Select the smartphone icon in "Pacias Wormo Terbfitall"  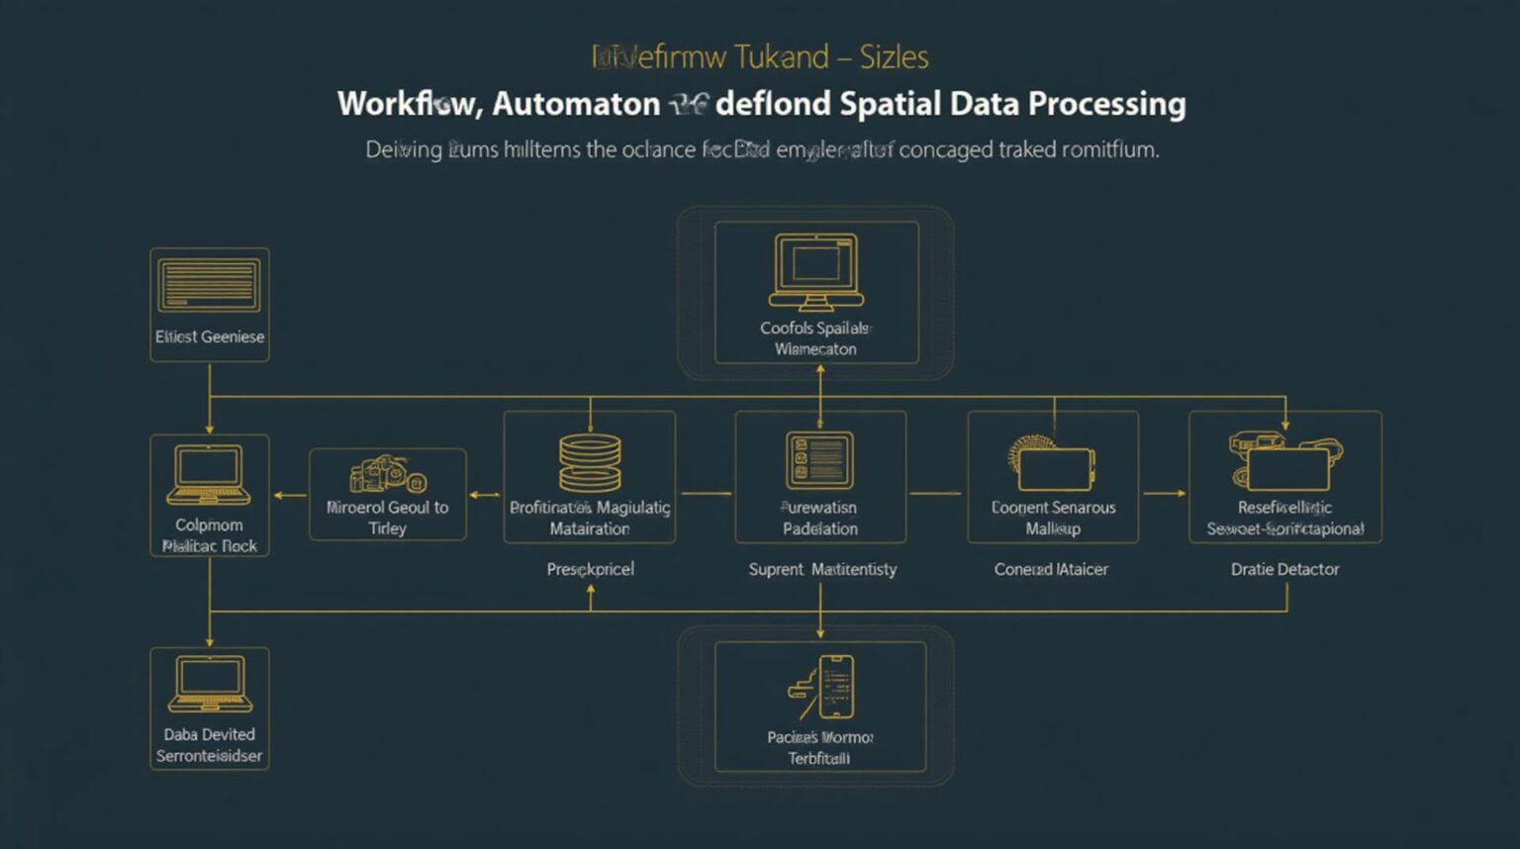click(x=834, y=688)
